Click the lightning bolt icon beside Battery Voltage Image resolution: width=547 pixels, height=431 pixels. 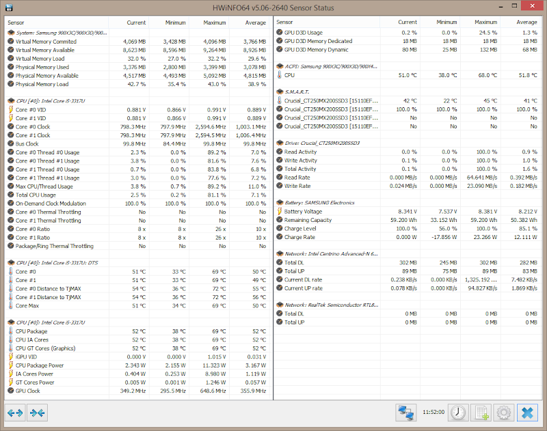point(279,212)
